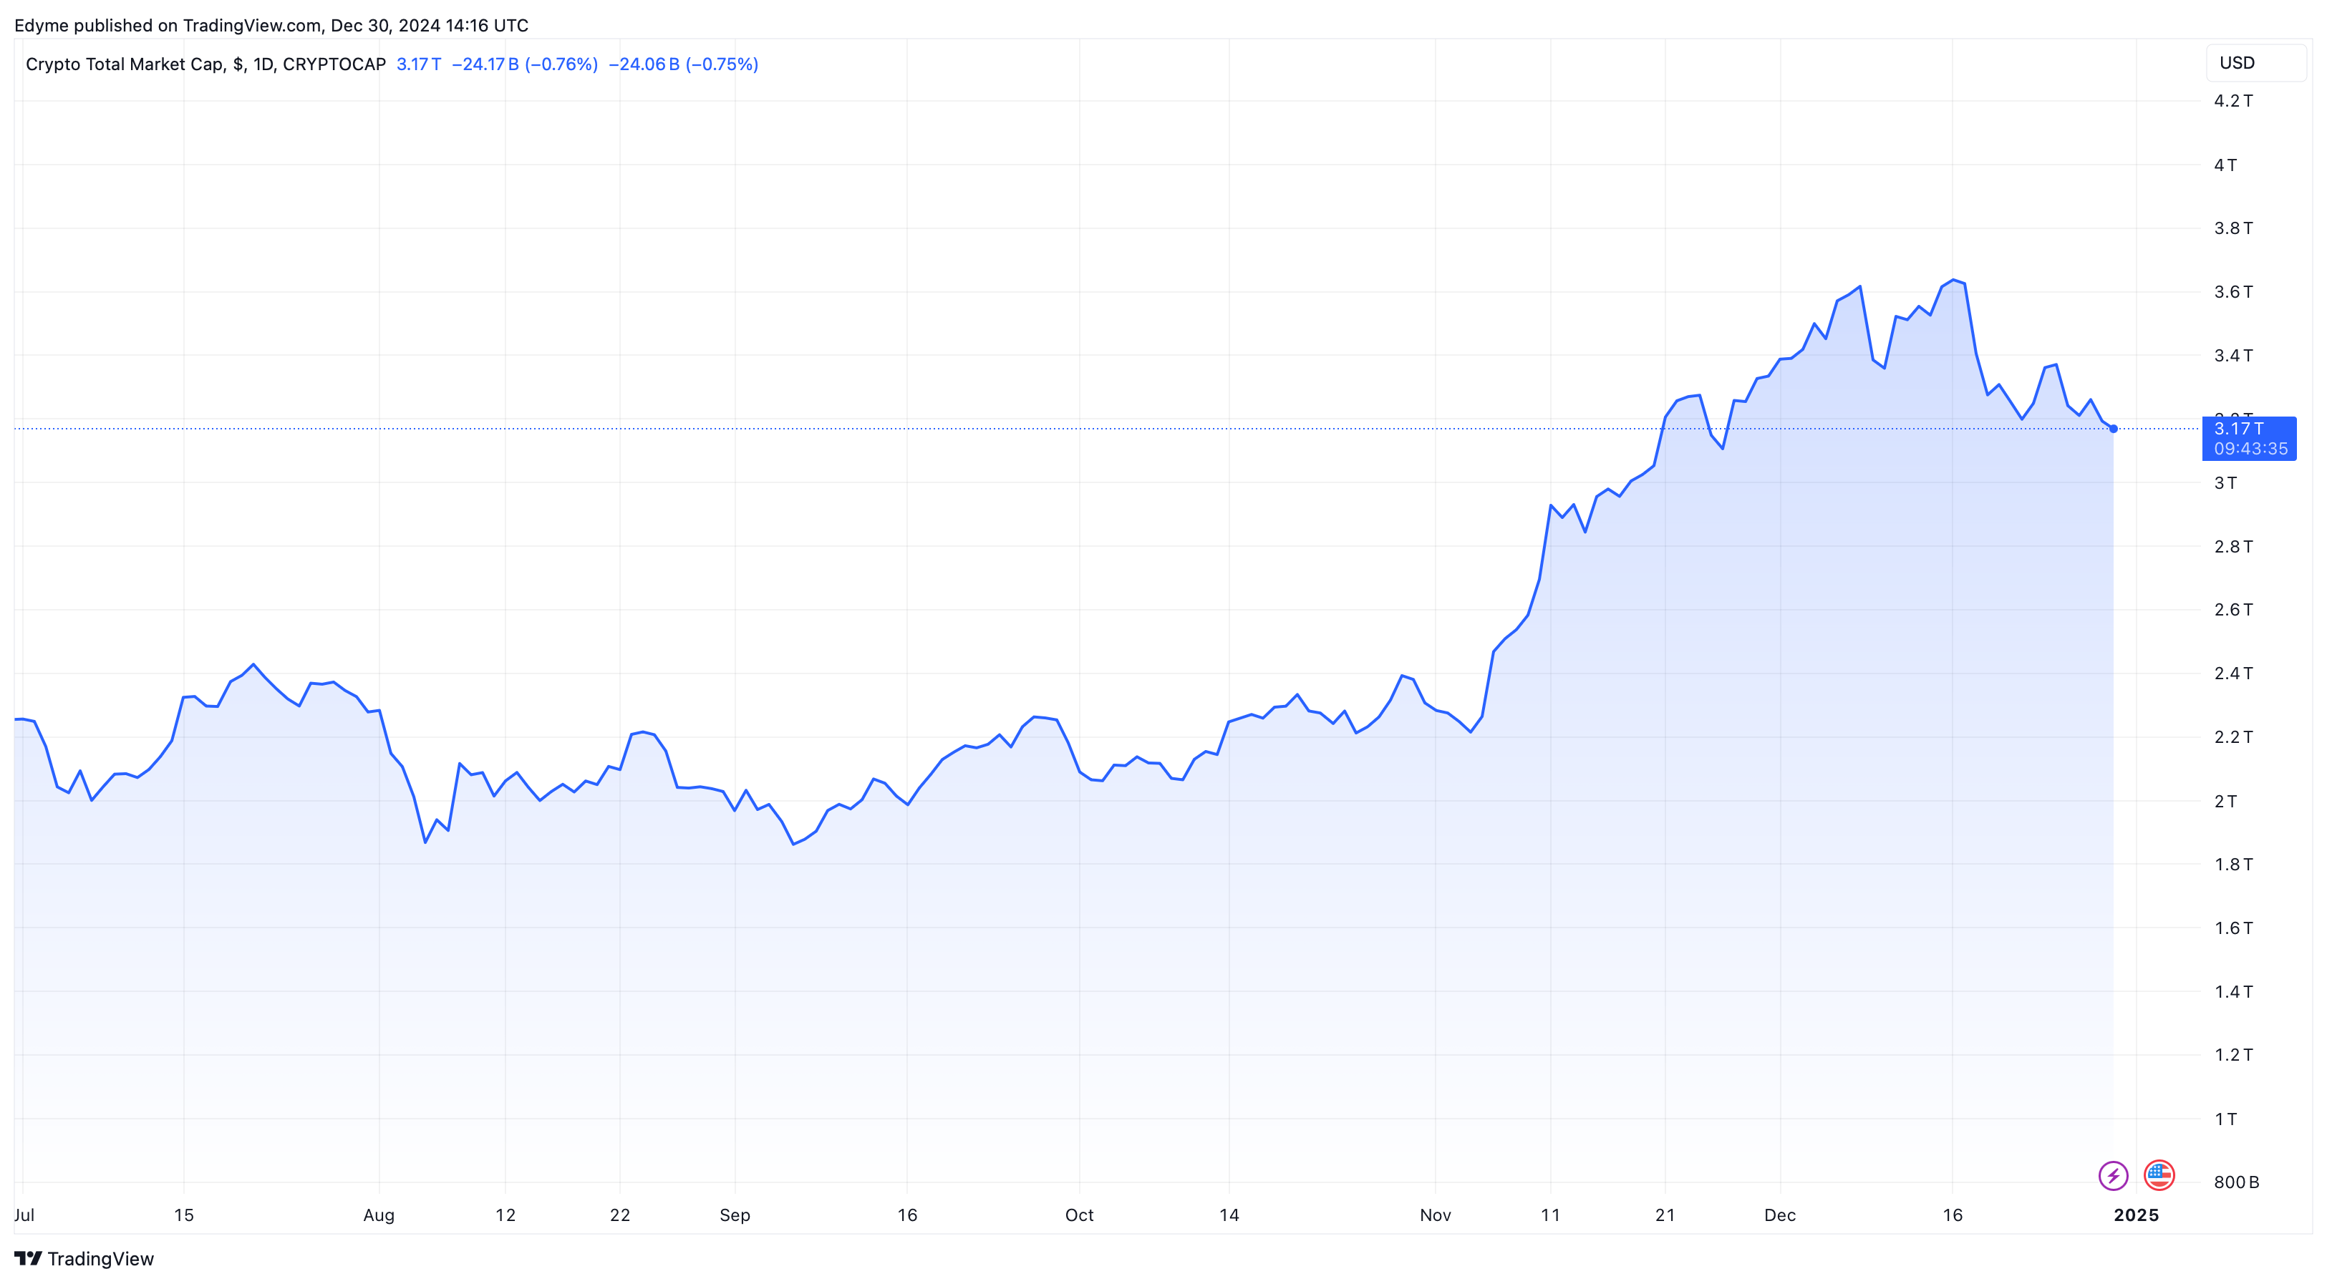The height and width of the screenshot is (1284, 2327).
Task: Click the −24.17 B (−0.76%) change value
Action: 524,64
